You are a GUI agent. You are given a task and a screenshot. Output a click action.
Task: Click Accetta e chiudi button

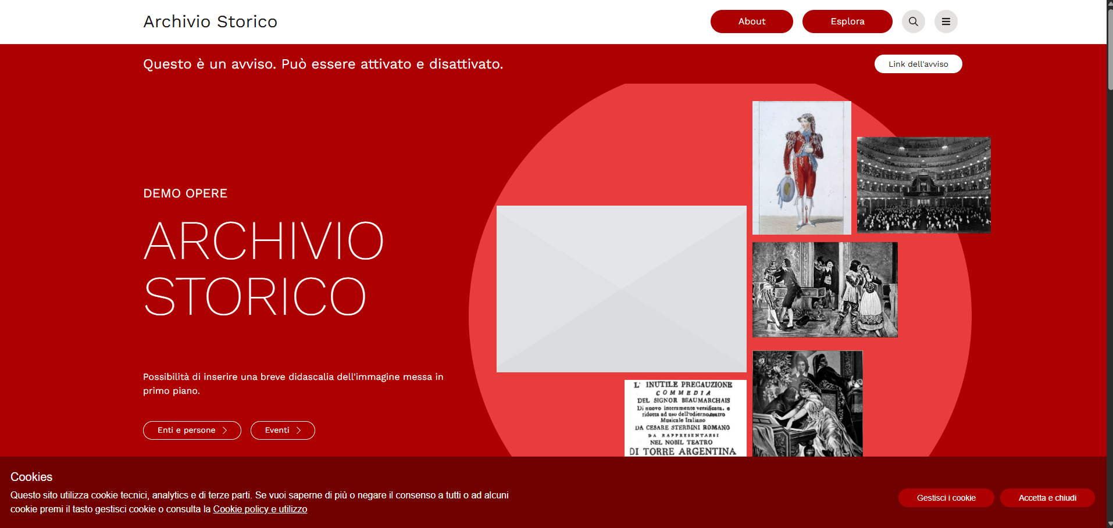point(1047,498)
